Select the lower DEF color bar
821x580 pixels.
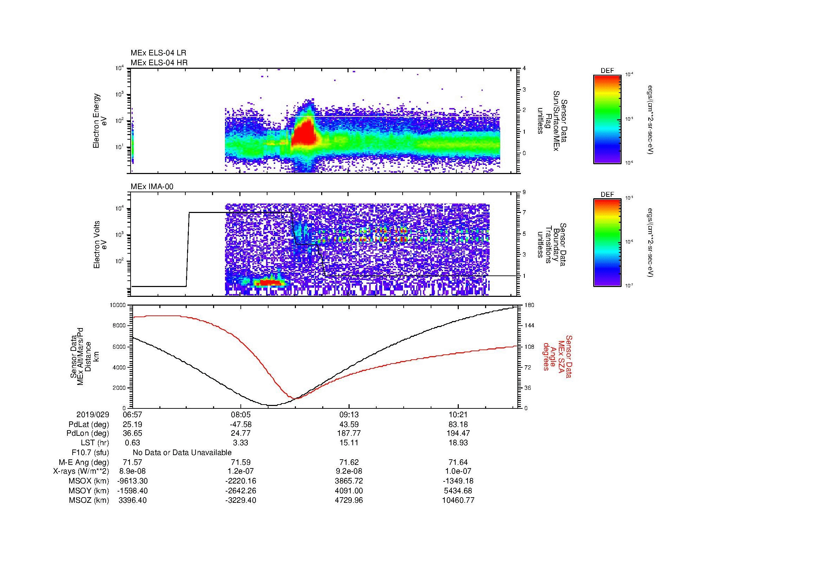point(607,243)
